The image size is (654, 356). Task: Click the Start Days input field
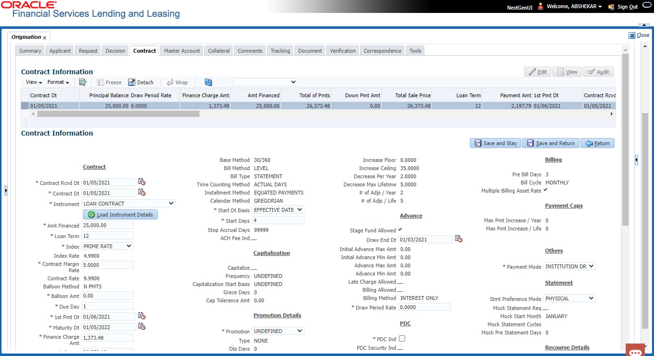pos(278,220)
